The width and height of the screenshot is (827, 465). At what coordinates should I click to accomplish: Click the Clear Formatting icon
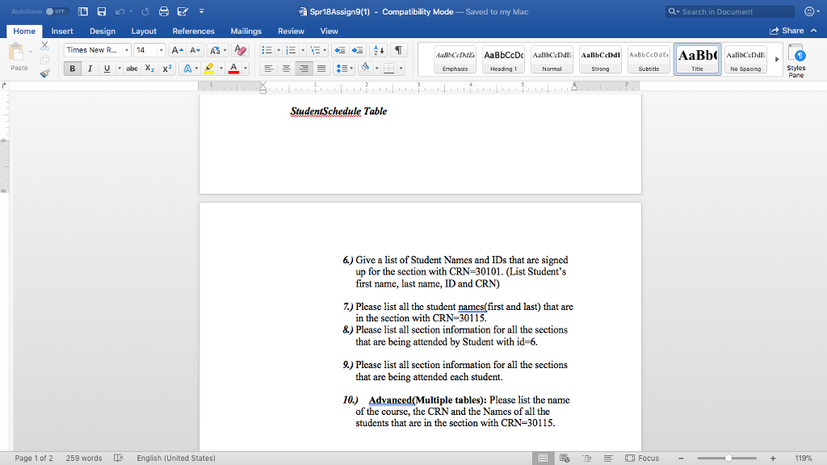tap(240, 50)
